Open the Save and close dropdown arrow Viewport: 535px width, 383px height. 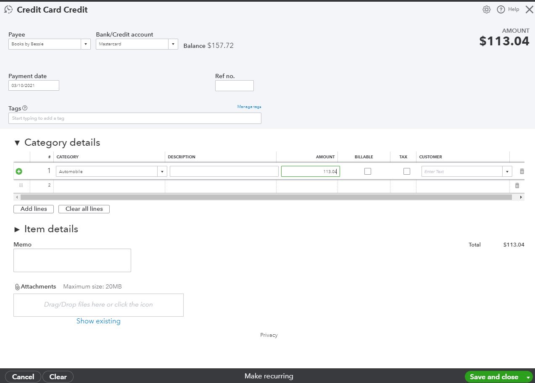pyautogui.click(x=527, y=377)
